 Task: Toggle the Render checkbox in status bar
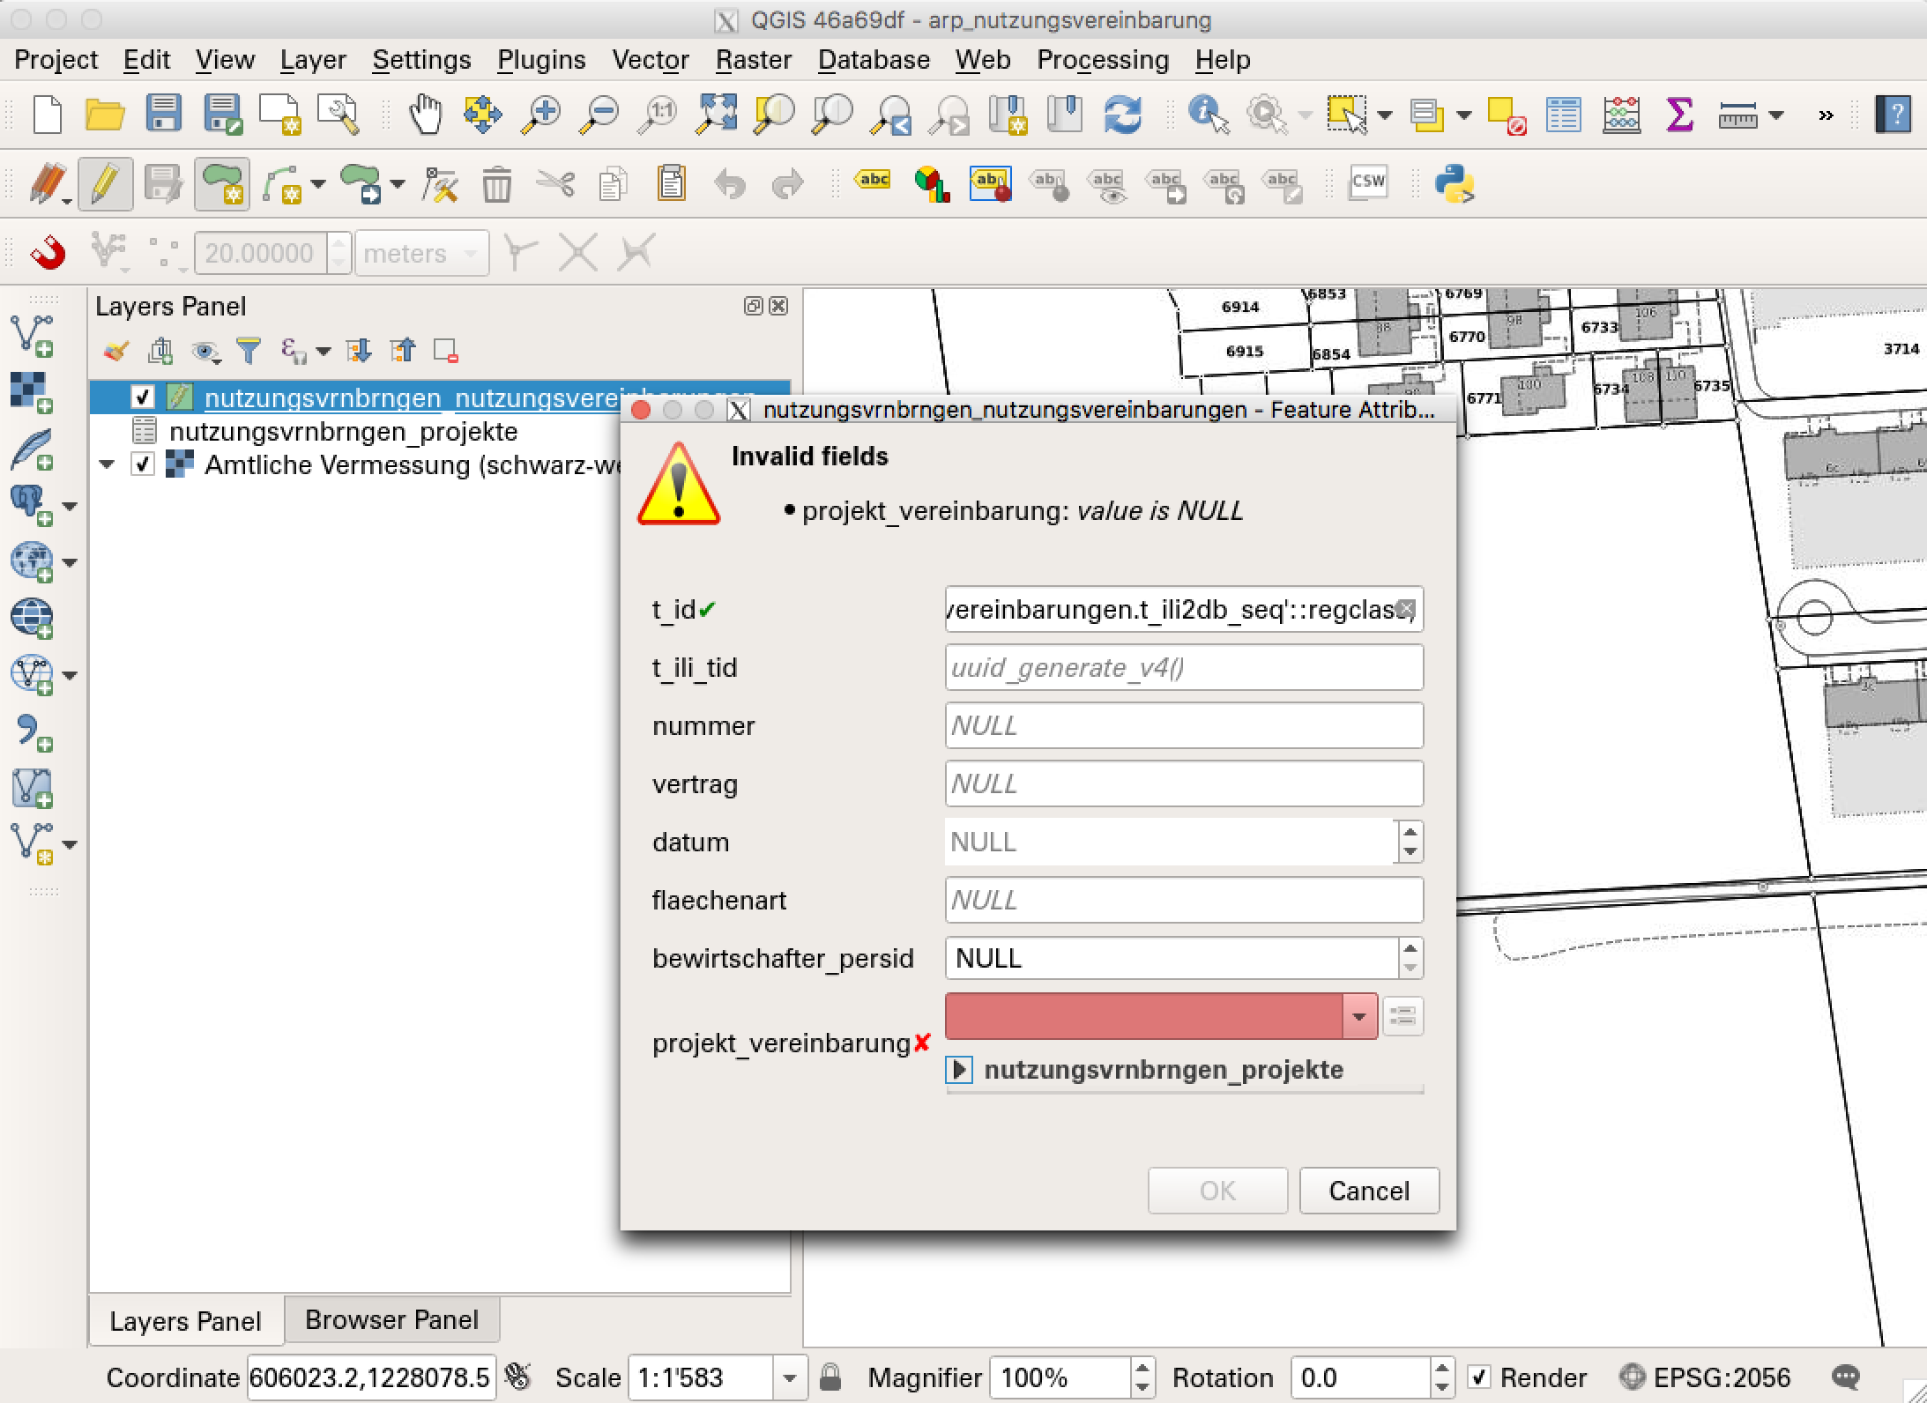tap(1479, 1377)
